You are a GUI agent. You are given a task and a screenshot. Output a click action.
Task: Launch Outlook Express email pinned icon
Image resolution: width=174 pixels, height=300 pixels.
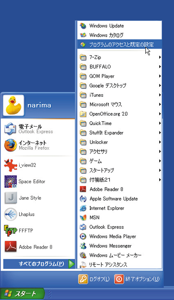10,129
